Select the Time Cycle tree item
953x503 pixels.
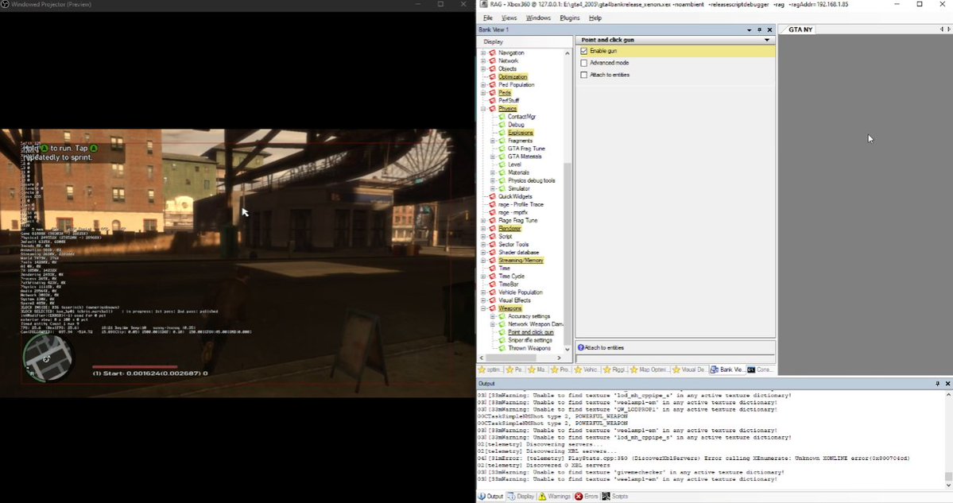coord(511,277)
